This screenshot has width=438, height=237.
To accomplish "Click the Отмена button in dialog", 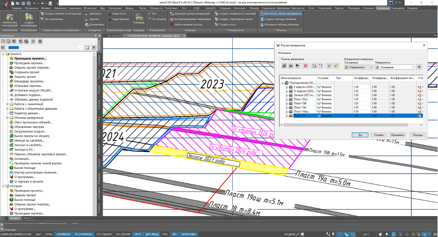I will (378, 135).
